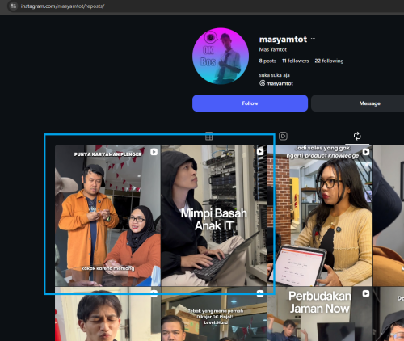Screen dimensions: 404x341
Task: Open the Punya Karyawan Plenger reel
Action: click(107, 216)
